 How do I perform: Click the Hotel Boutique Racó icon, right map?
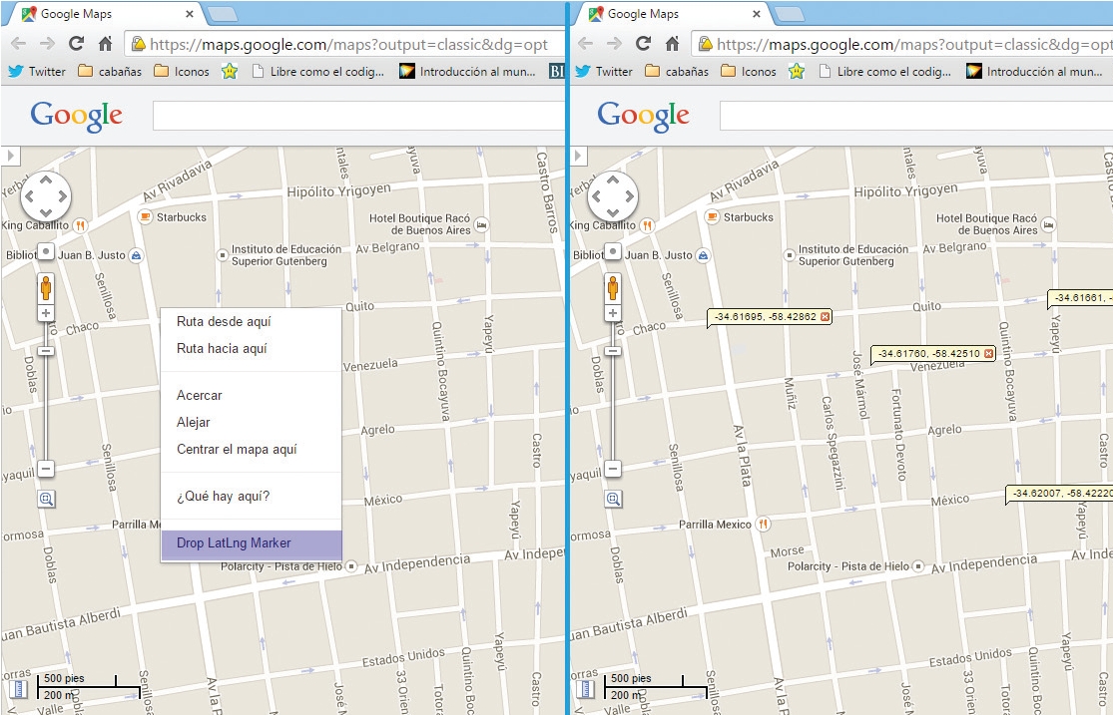[x=1048, y=224]
